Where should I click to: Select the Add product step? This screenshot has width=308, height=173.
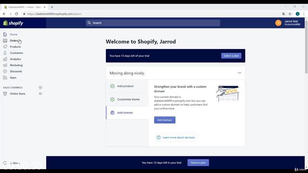click(x=127, y=86)
